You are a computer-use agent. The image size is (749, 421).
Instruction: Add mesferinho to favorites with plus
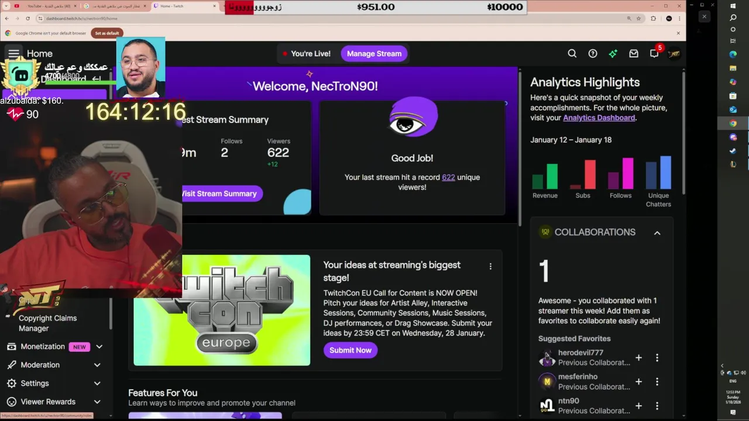point(638,381)
